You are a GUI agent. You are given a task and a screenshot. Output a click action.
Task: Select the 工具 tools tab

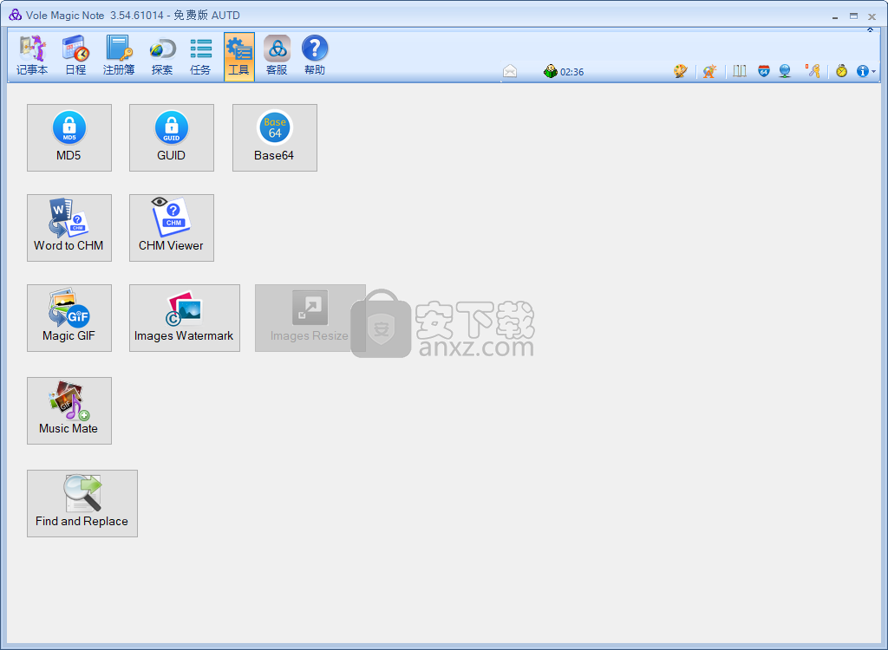(x=239, y=56)
